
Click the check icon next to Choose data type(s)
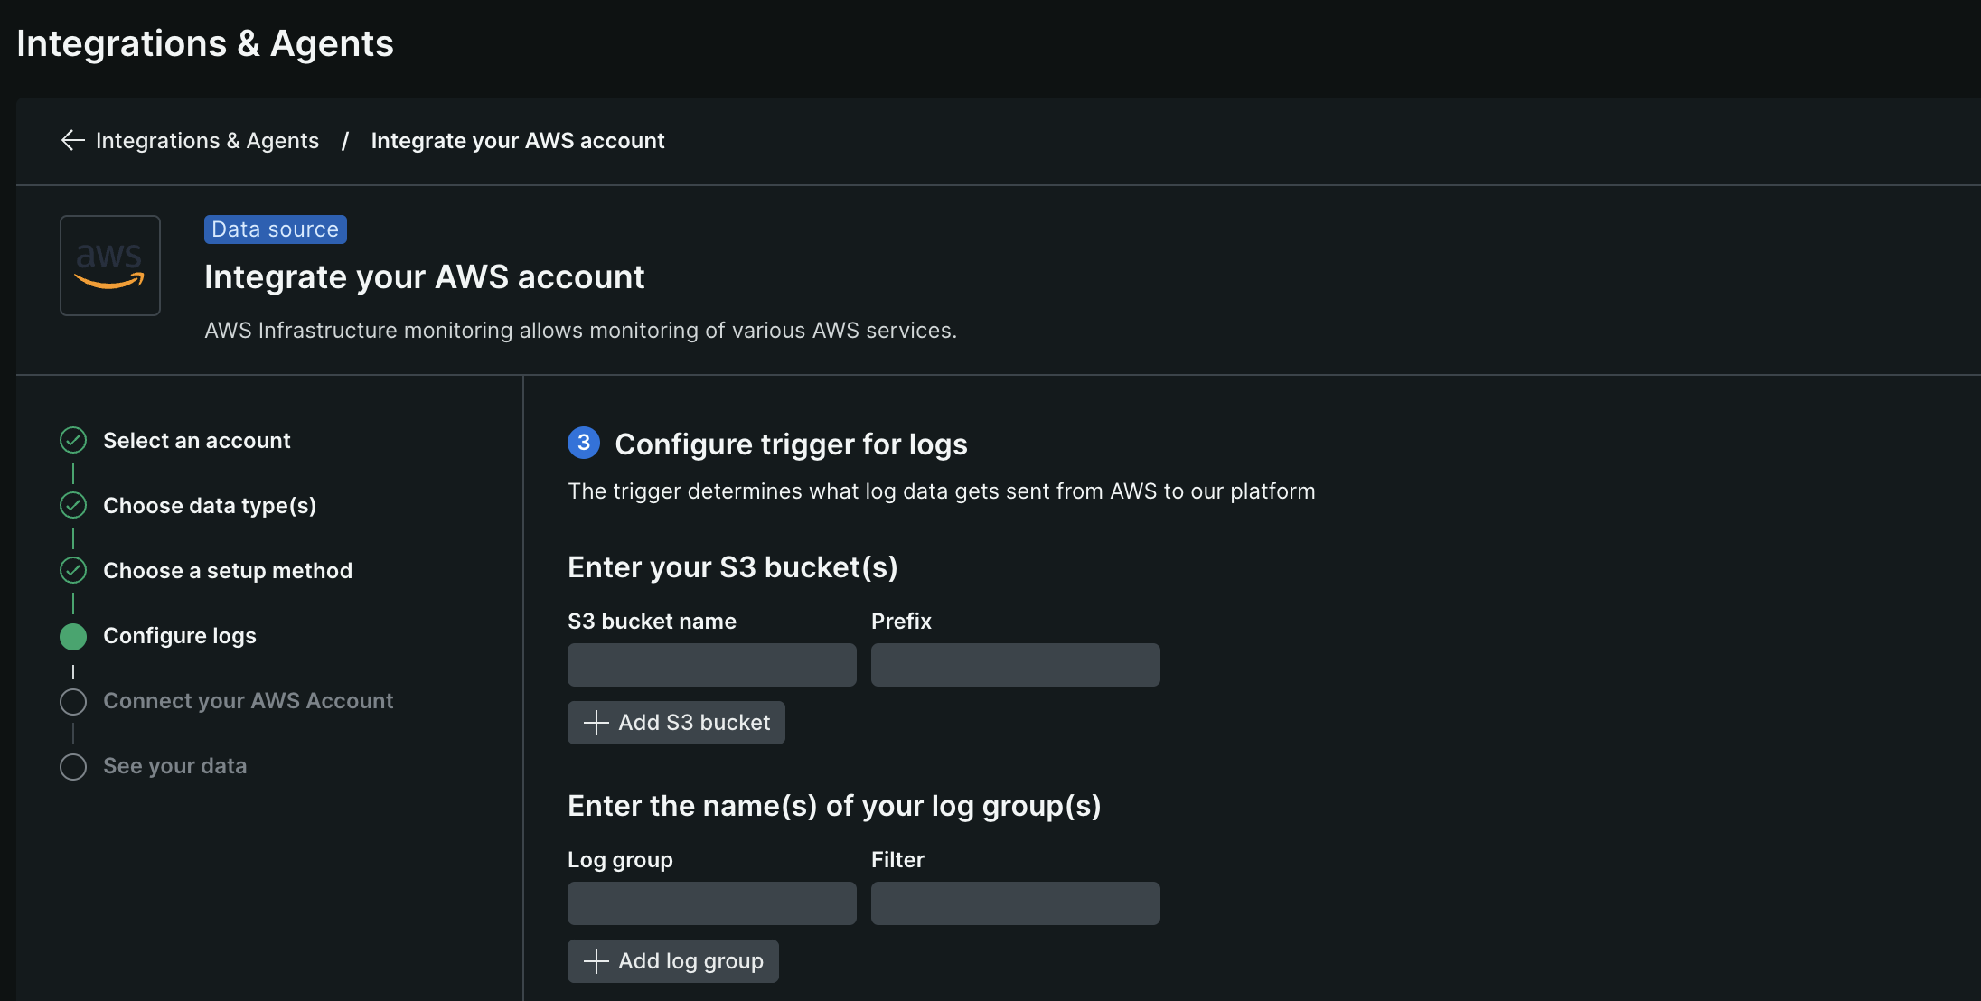(73, 506)
